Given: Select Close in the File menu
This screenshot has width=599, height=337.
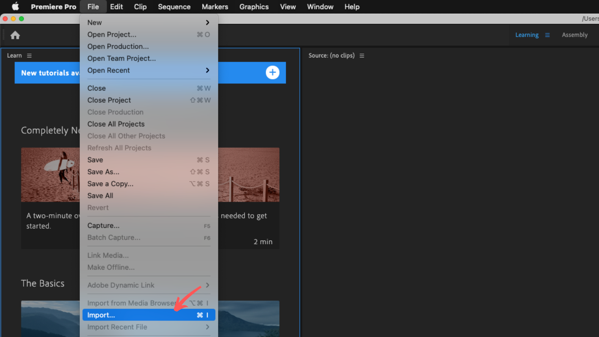Looking at the screenshot, I should (149, 88).
